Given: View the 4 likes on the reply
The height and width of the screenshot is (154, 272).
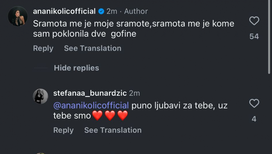Looking at the screenshot, I should 254,119.
